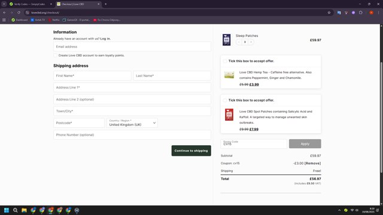Show hidden system tray icons
The image size is (383, 215).
pos(339,210)
